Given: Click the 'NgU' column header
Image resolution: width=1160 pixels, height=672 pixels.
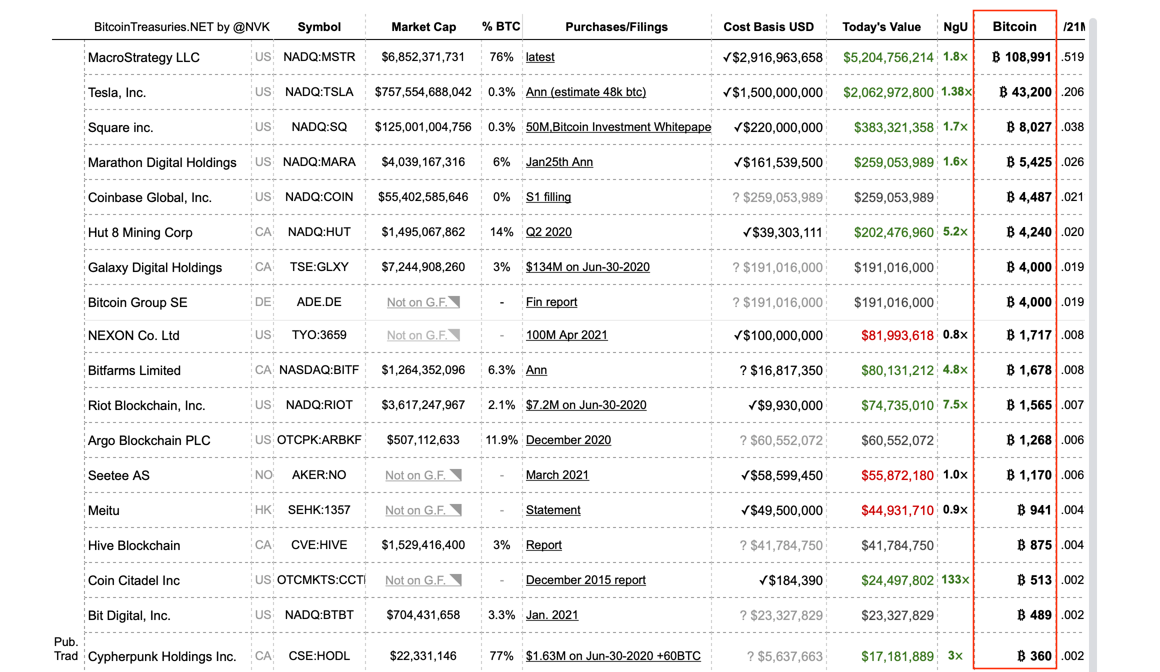Looking at the screenshot, I should pos(955,27).
